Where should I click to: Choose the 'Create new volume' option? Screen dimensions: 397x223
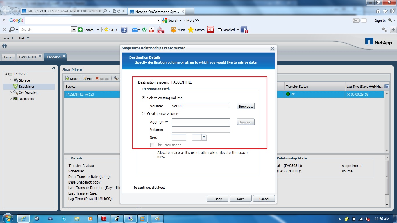click(143, 114)
